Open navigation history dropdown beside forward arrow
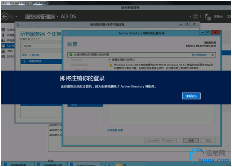 pos(17,17)
